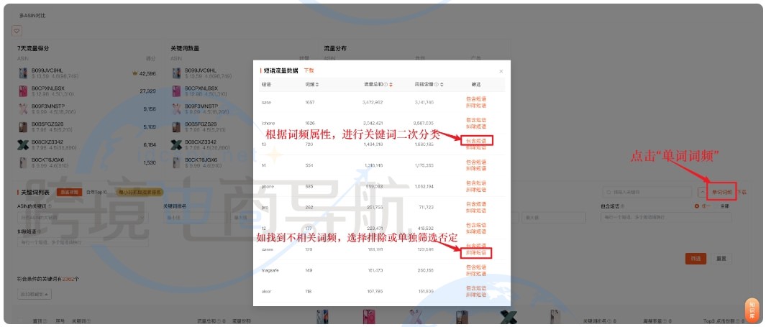Click 排除短语 in the 'cases' row
The image size is (766, 327).
coord(476,253)
